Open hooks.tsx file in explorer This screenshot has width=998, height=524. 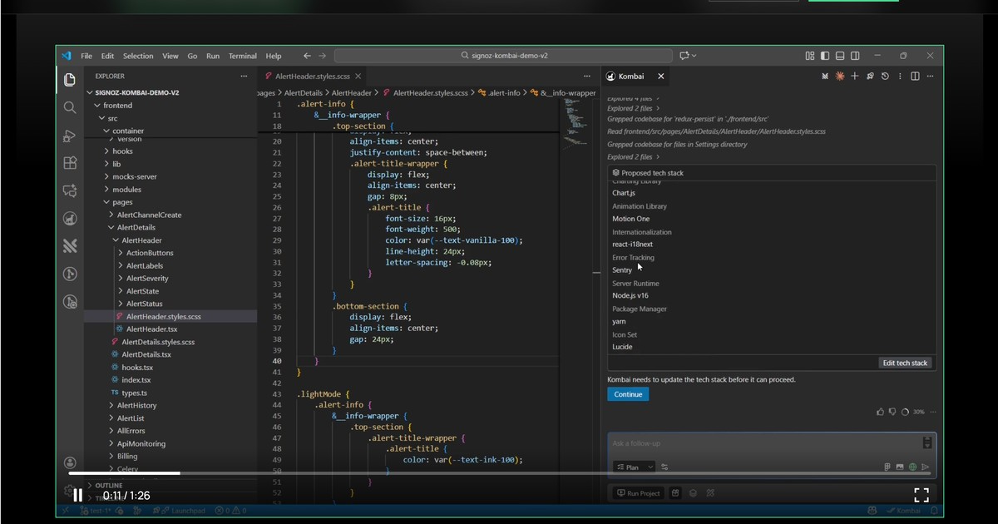click(137, 368)
